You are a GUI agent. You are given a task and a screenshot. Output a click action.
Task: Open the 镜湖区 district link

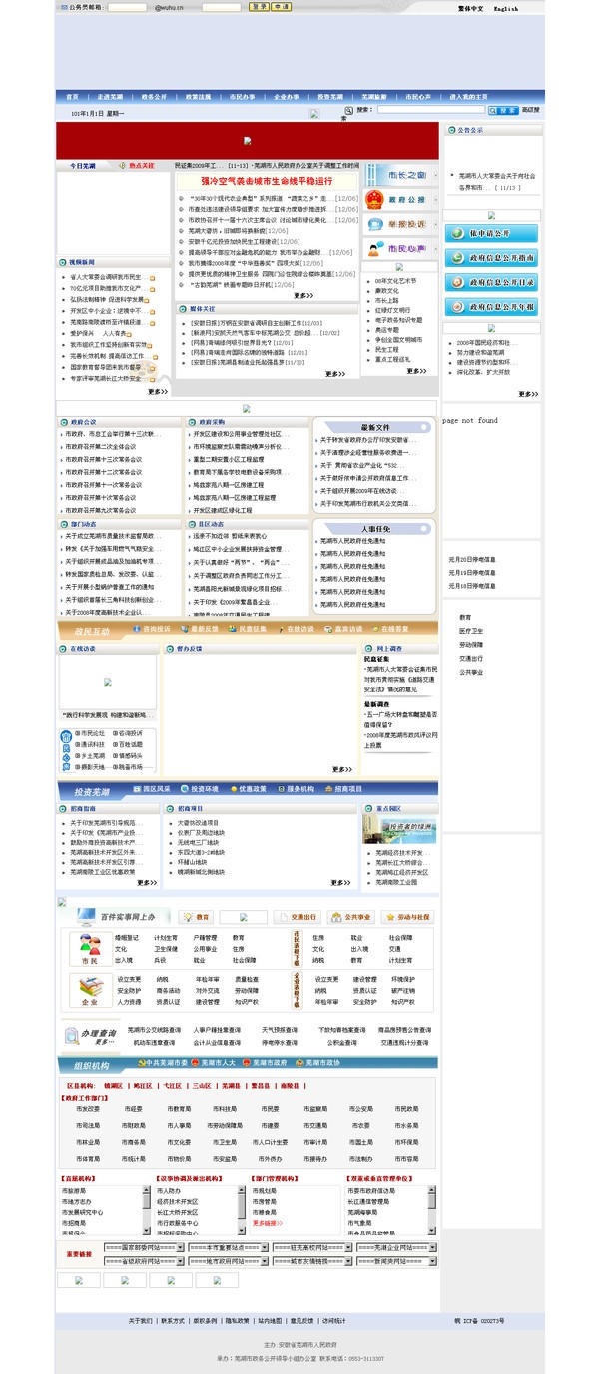pyautogui.click(x=113, y=1085)
